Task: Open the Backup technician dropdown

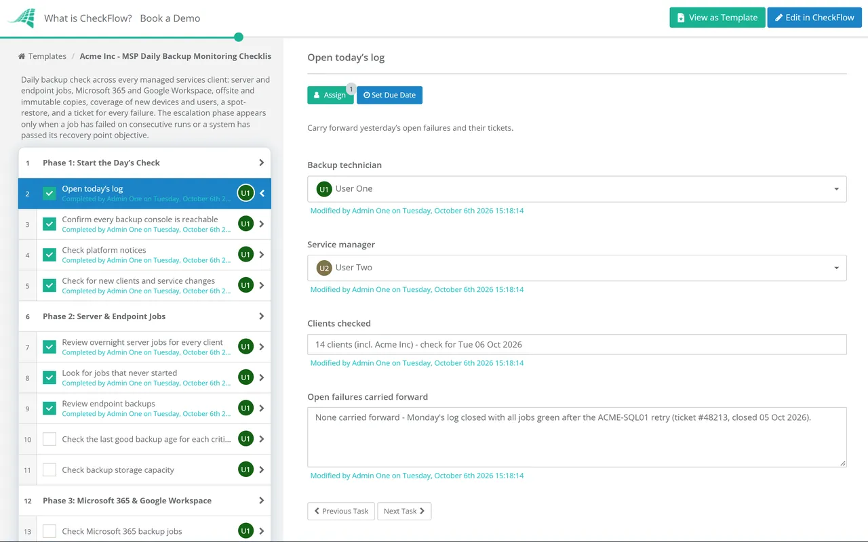Action: (577, 189)
